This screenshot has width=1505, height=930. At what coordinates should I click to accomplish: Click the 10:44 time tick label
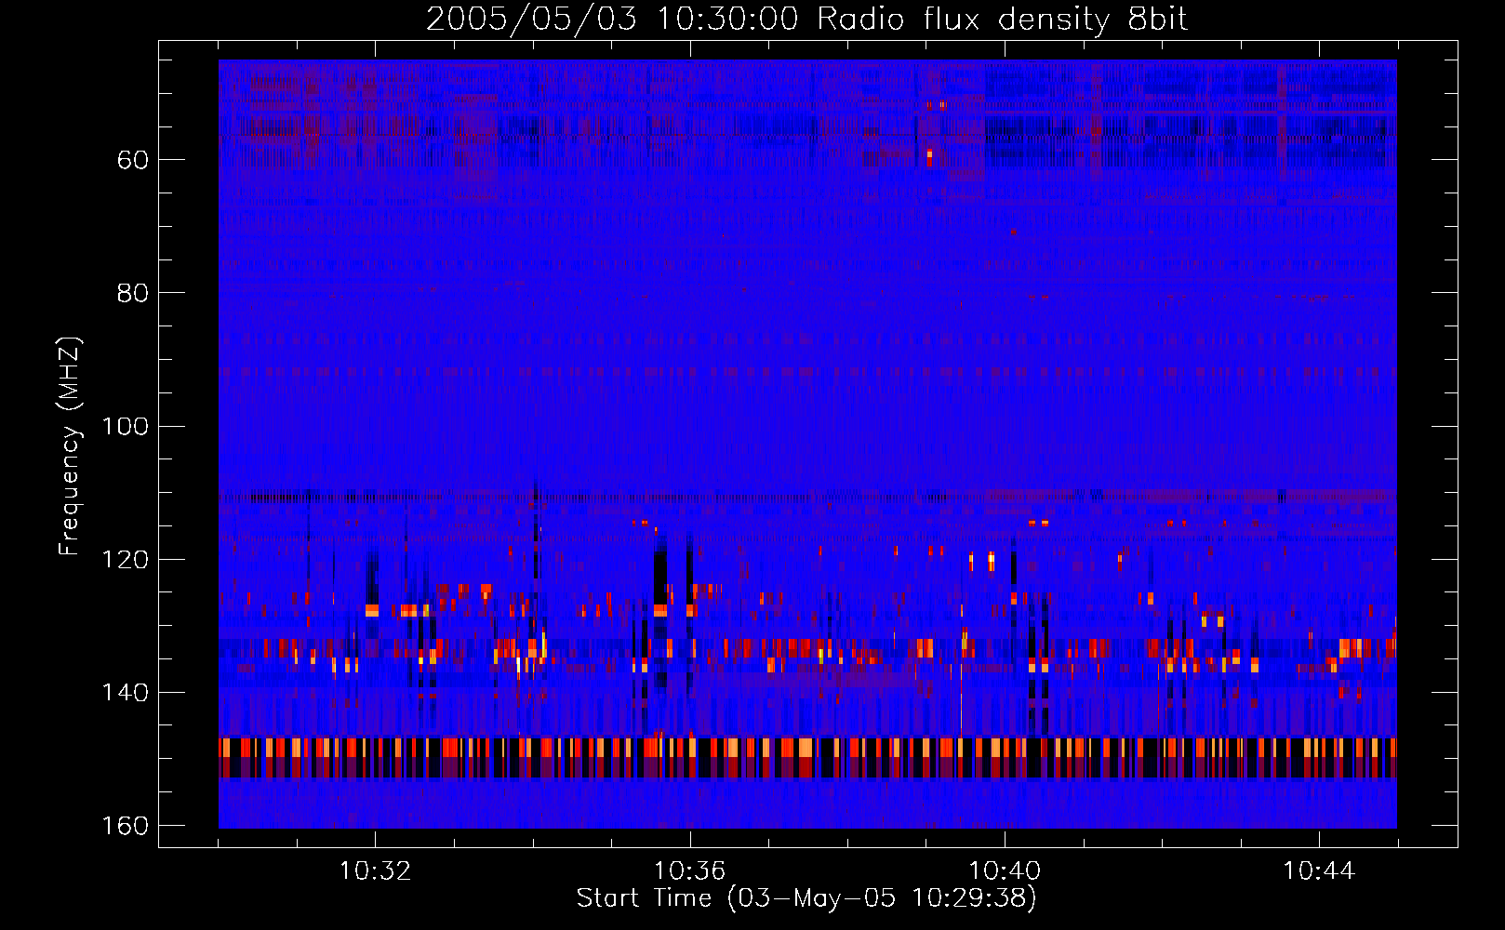[1319, 871]
